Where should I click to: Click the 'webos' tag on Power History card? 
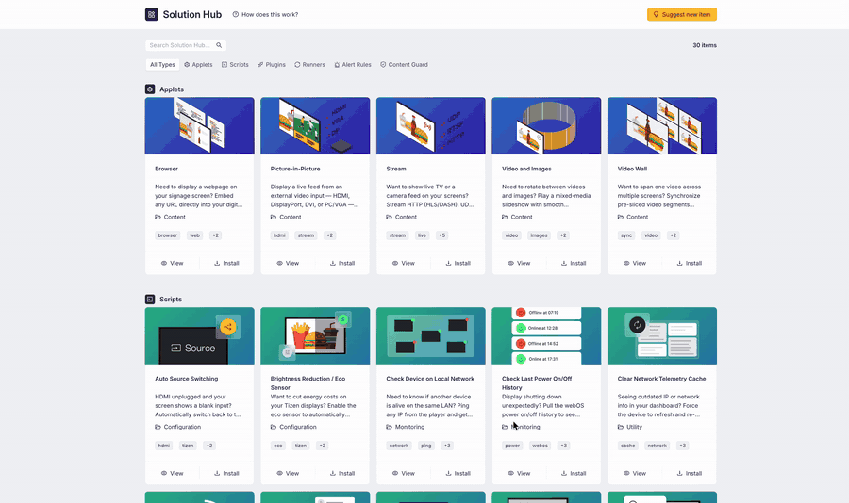(x=540, y=446)
